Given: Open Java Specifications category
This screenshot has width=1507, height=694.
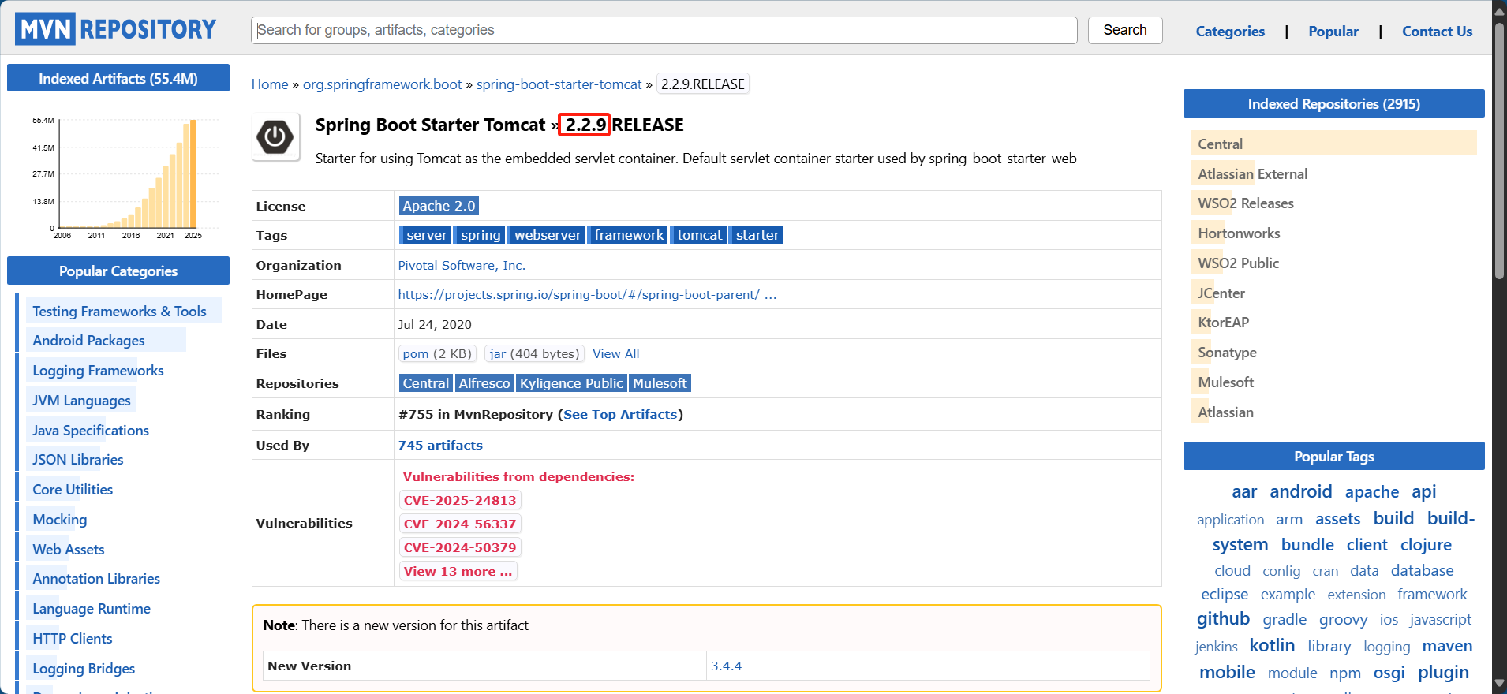Looking at the screenshot, I should (x=91, y=431).
